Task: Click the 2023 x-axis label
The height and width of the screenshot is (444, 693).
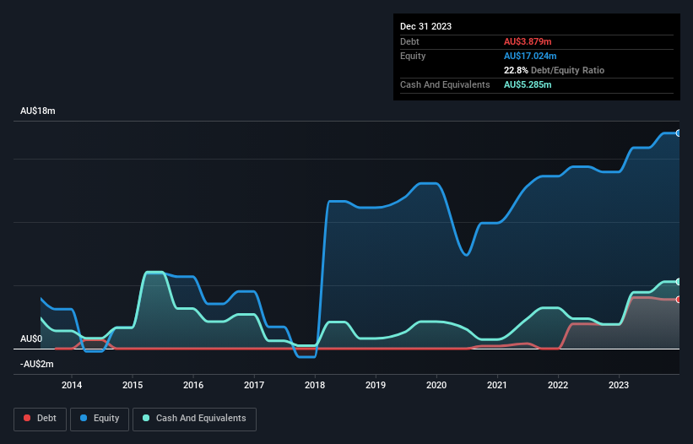Action: pyautogui.click(x=619, y=385)
